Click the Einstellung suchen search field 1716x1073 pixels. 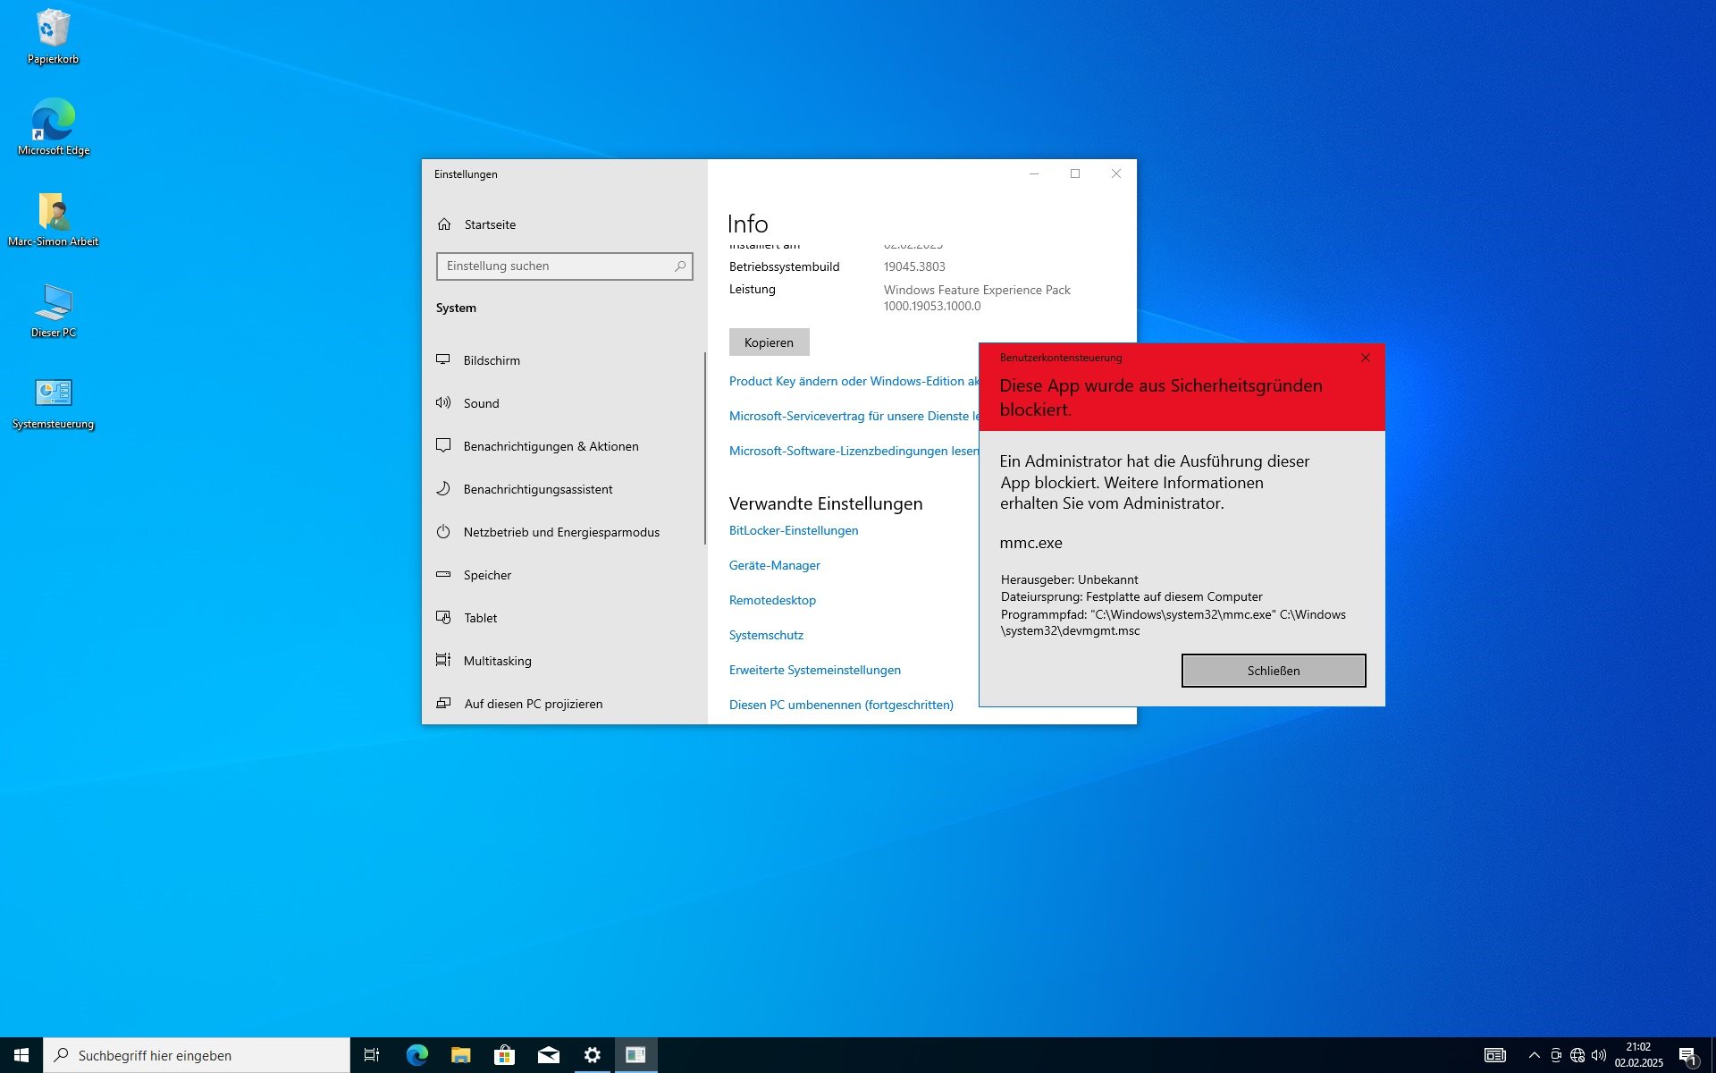click(x=556, y=266)
